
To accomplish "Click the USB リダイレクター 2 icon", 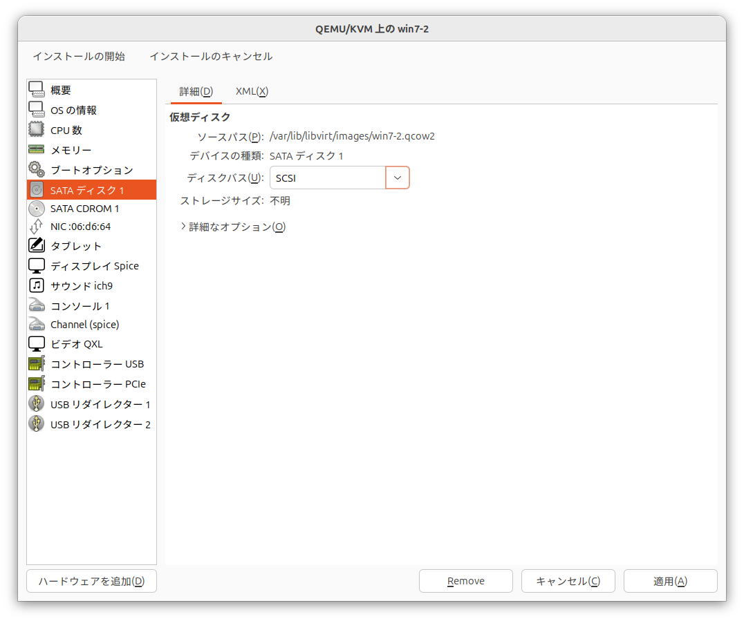I will click(x=37, y=424).
